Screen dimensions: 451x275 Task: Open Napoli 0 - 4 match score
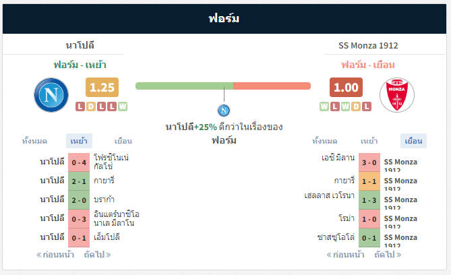click(79, 162)
